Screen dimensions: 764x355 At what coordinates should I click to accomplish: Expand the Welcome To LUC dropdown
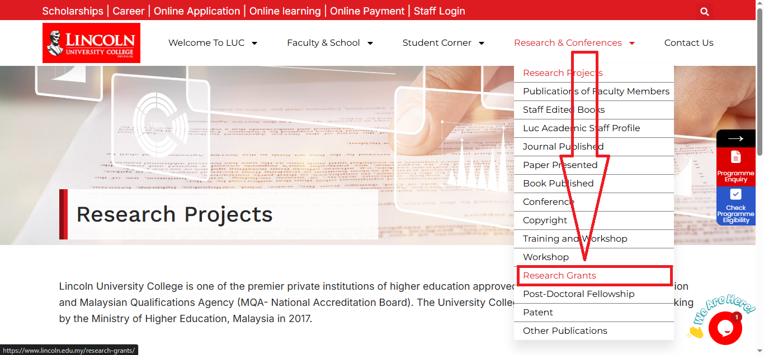pos(254,43)
